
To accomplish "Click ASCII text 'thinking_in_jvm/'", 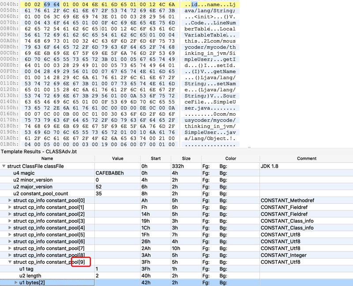I will coord(210,126).
